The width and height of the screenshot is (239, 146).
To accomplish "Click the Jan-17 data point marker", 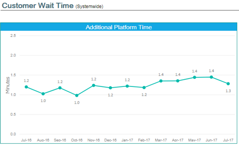I will (127, 86).
